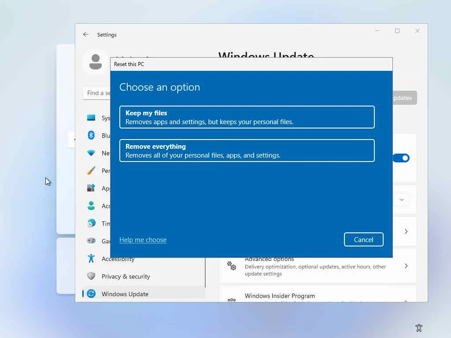Screen dimensions: 451x338
Task: Click the Advanced options description text
Action: point(315,270)
